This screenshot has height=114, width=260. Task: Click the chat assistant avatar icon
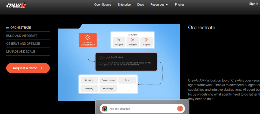105,108
